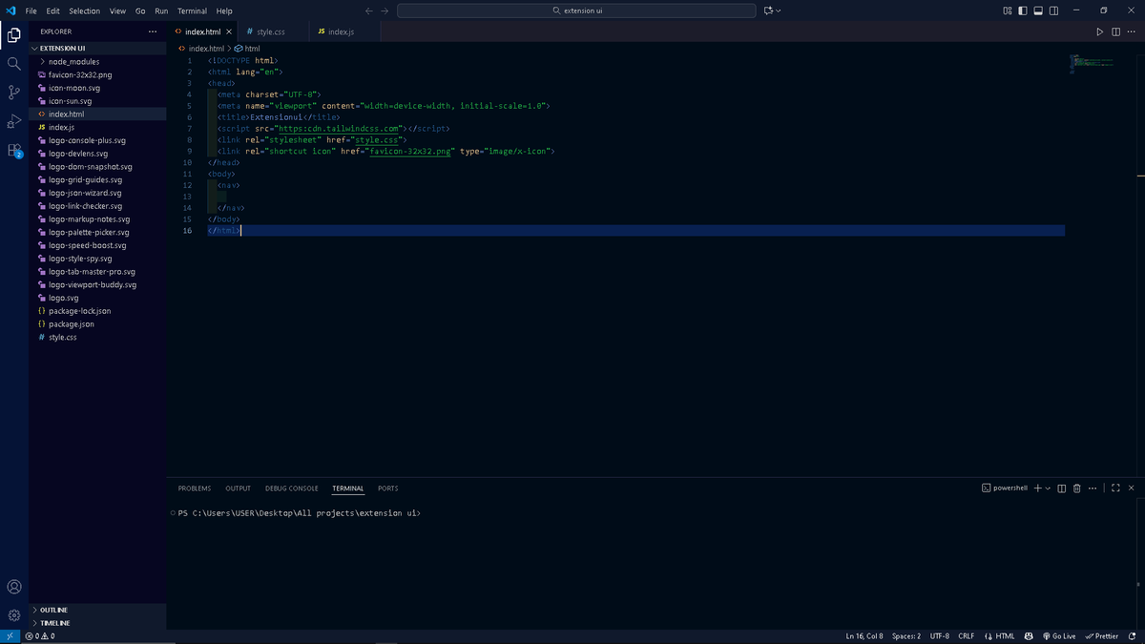Viewport: 1145px width, 644px height.
Task: Open the Explorer view in activity bar
Action: point(14,35)
